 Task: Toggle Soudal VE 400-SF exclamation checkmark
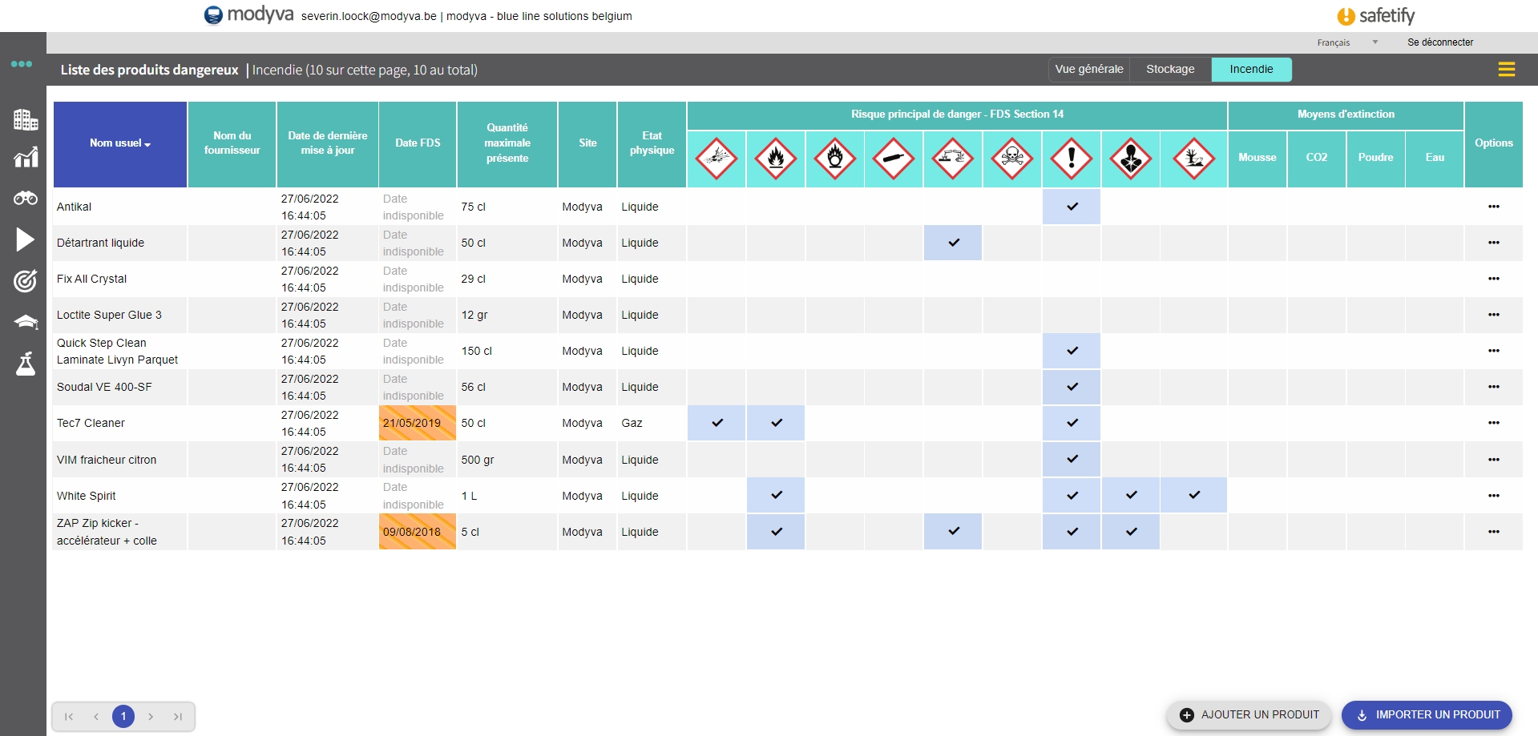coord(1072,387)
